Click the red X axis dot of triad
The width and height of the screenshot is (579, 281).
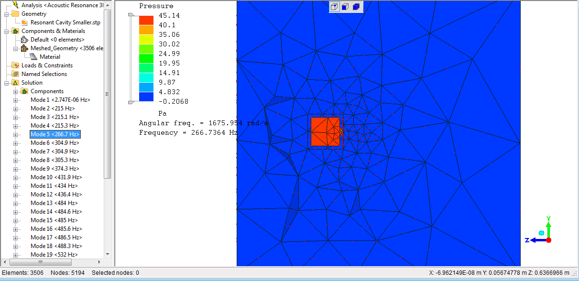[548, 240]
